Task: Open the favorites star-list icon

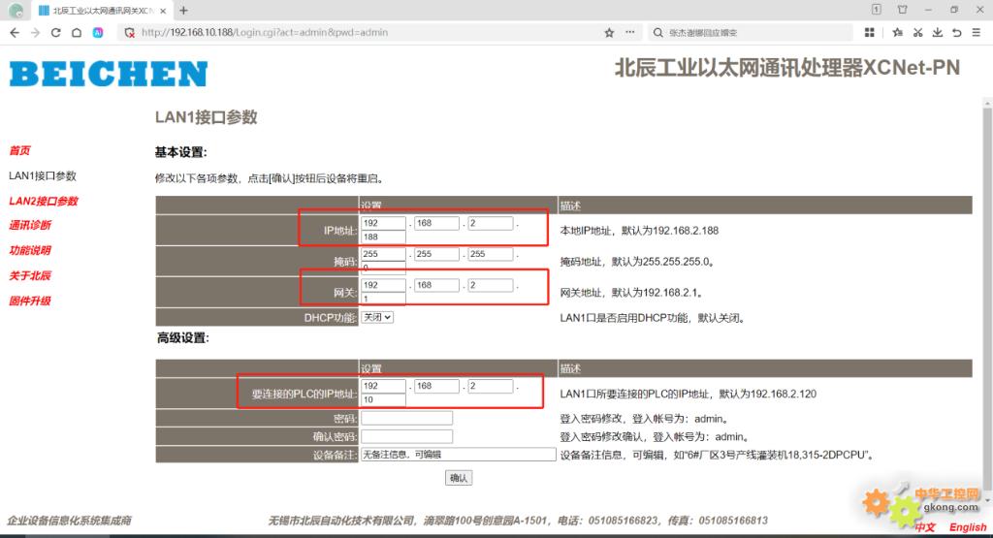Action: coord(897,32)
